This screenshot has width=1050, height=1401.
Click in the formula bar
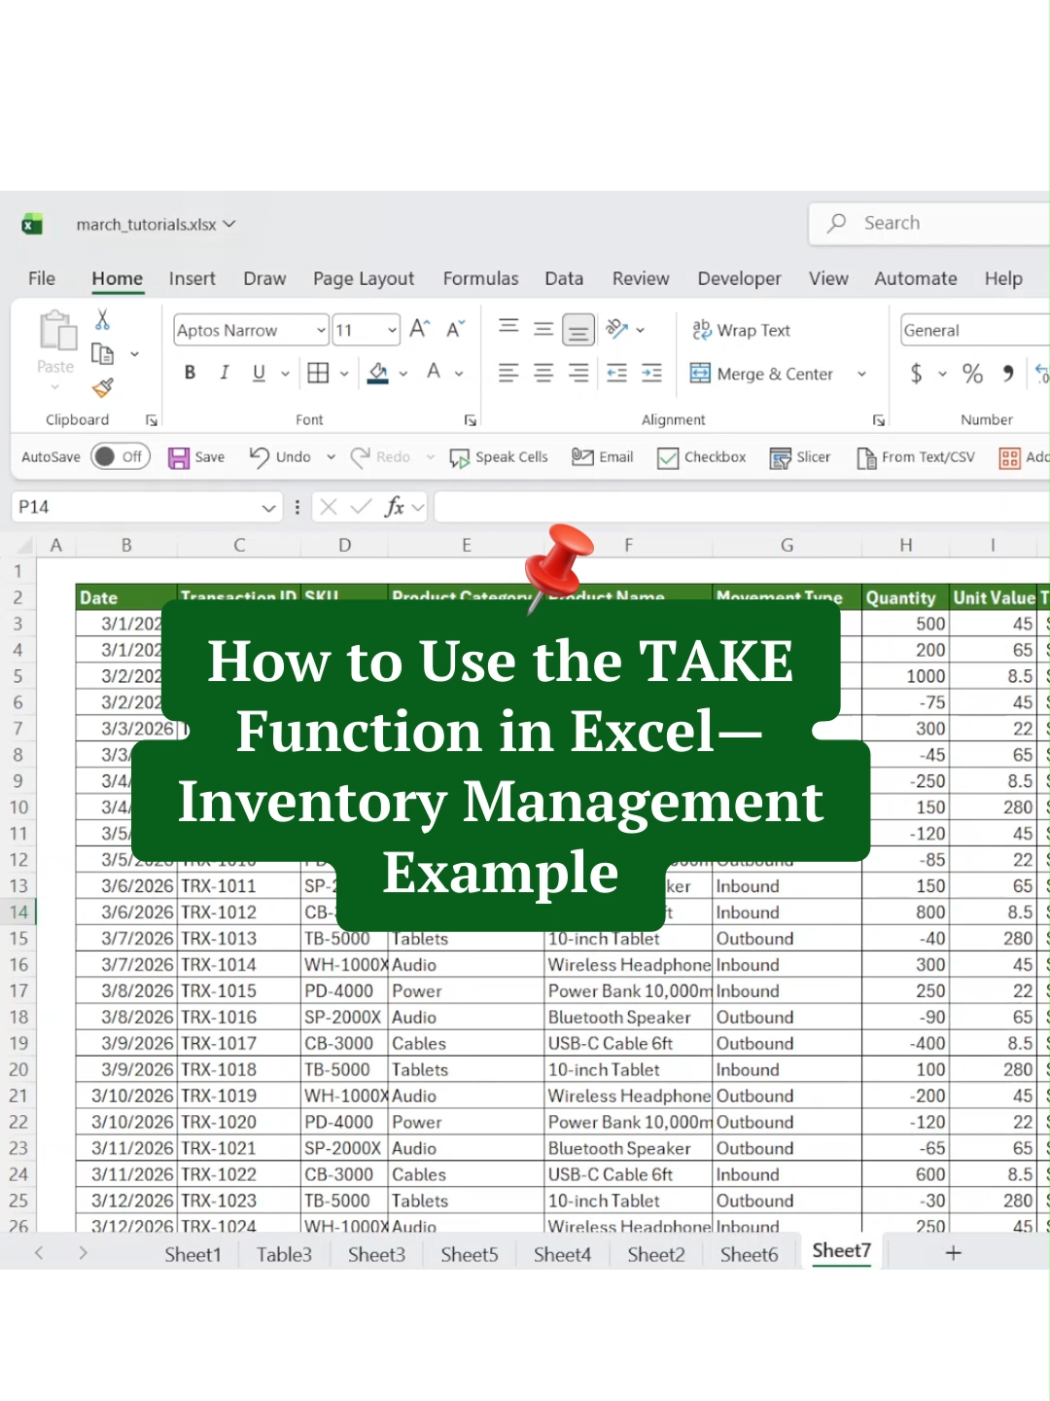[x=742, y=507]
